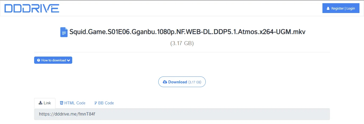Image resolution: width=364 pixels, height=124 pixels.
Task: Click the cloud download icon
Action: coord(165,82)
